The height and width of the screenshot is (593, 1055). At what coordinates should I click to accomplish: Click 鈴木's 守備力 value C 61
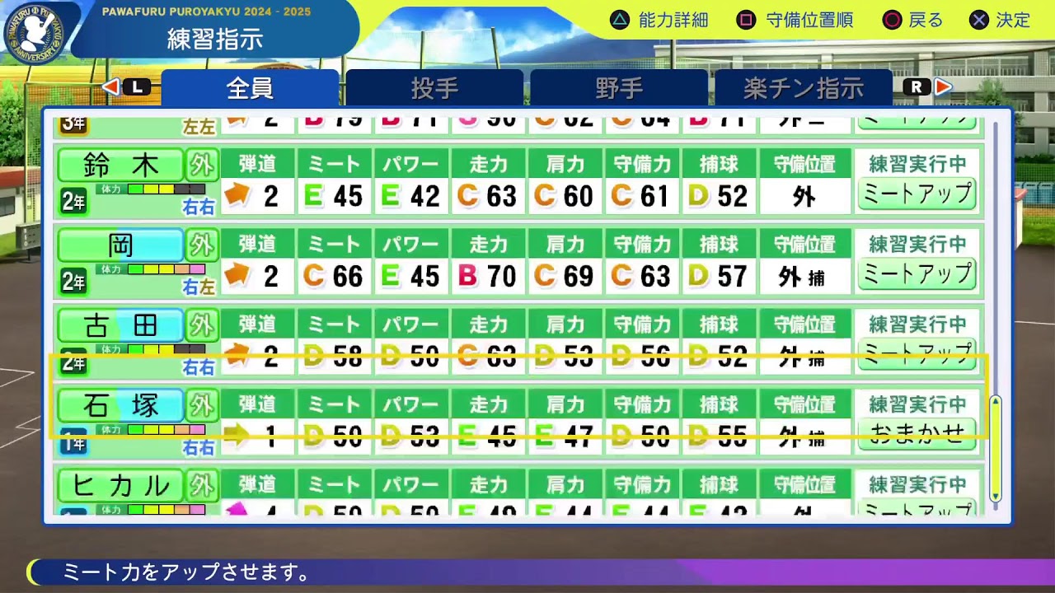pos(641,196)
